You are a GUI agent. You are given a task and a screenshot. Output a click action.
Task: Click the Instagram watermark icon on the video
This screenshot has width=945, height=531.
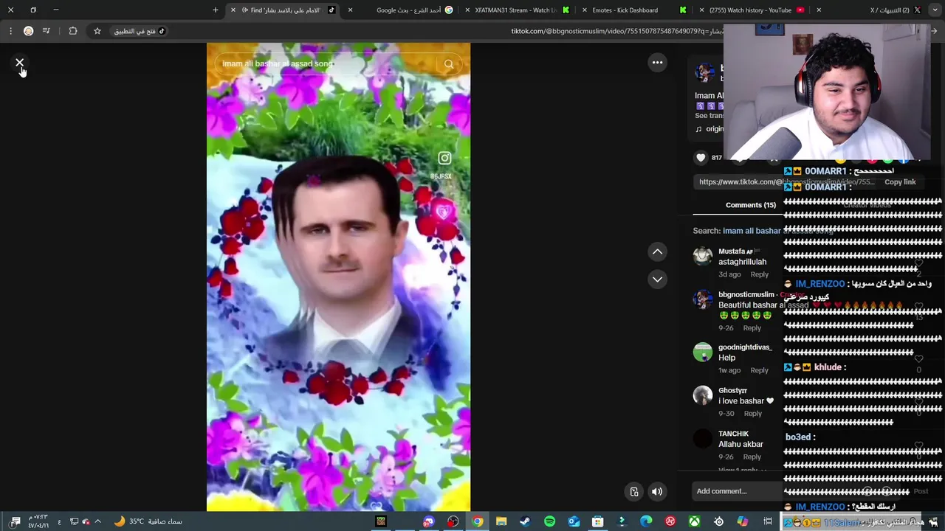click(x=444, y=158)
